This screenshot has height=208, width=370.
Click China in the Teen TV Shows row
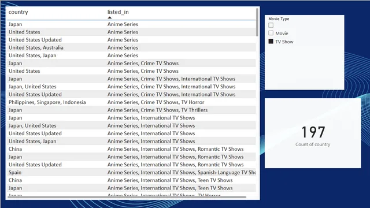(x=16, y=180)
